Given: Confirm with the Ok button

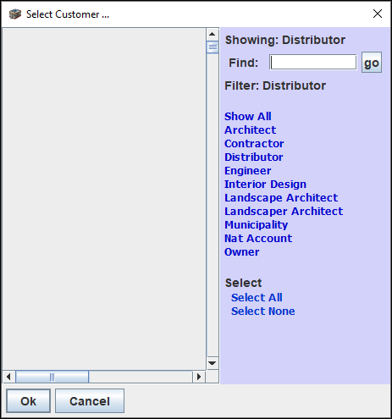Looking at the screenshot, I should [x=29, y=401].
